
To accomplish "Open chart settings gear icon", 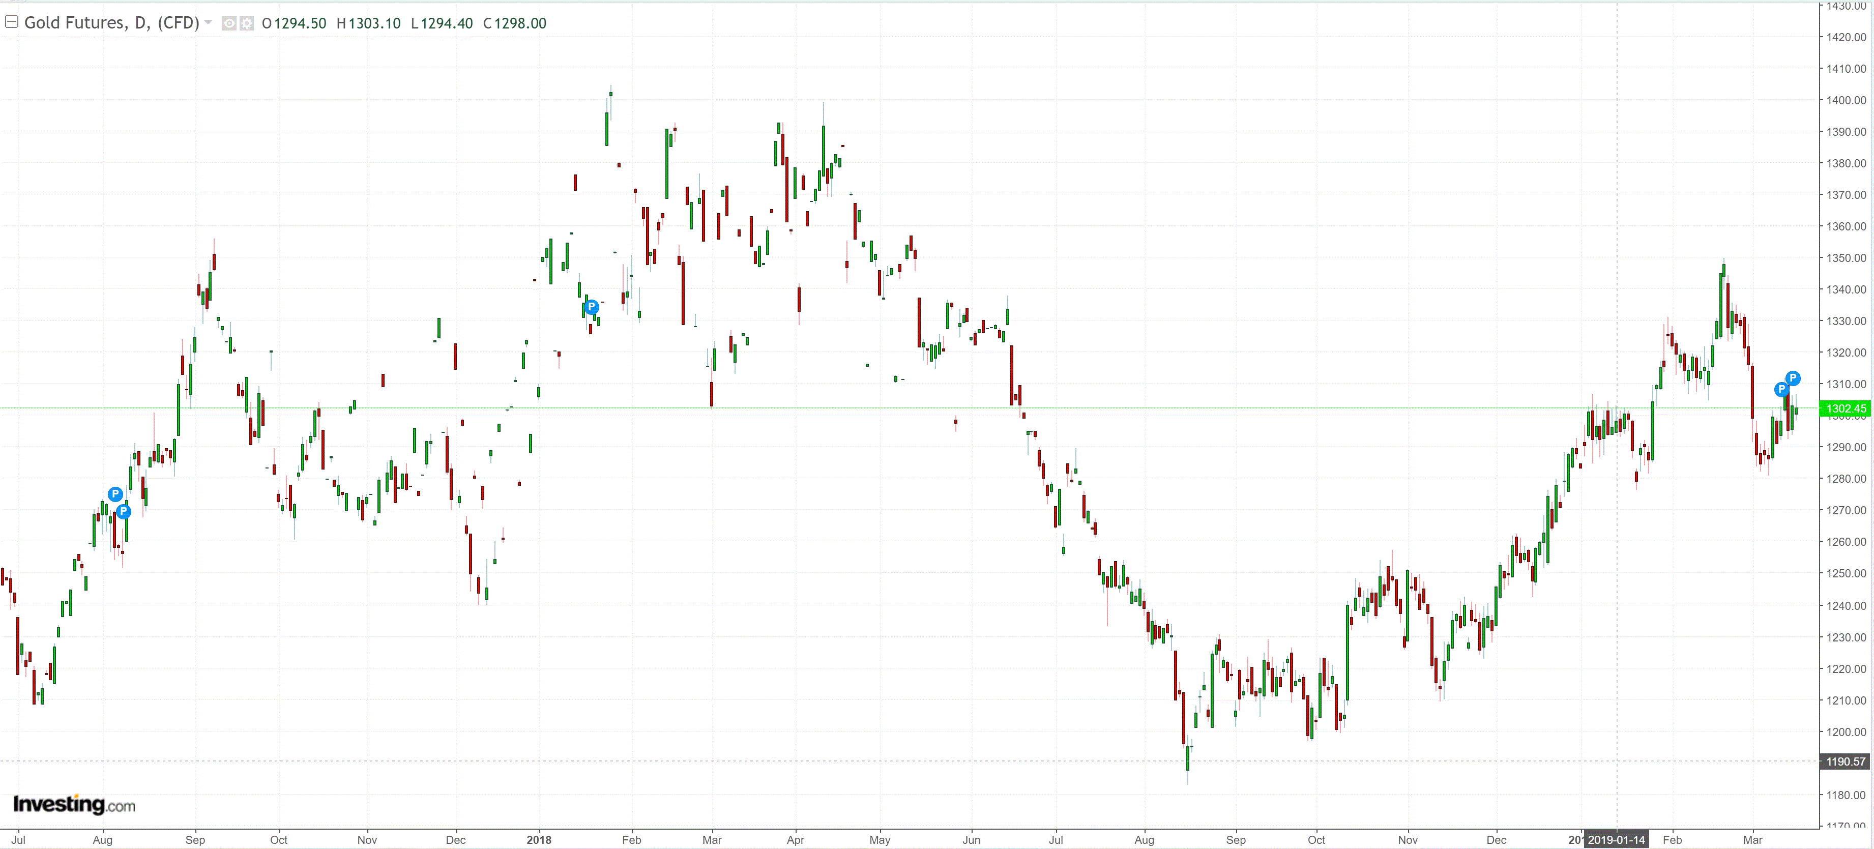I will (x=247, y=23).
